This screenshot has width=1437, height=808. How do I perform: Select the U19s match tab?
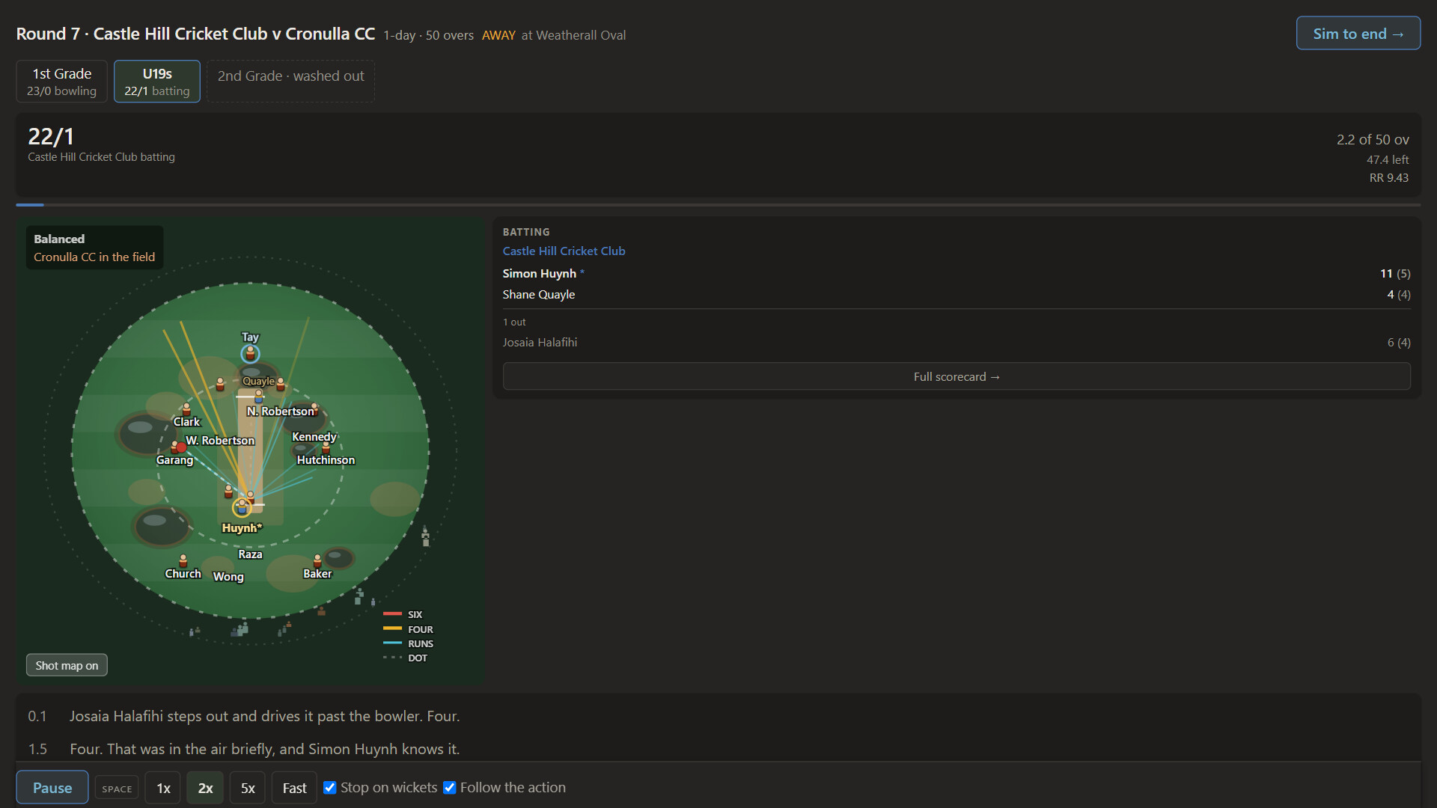(x=157, y=82)
